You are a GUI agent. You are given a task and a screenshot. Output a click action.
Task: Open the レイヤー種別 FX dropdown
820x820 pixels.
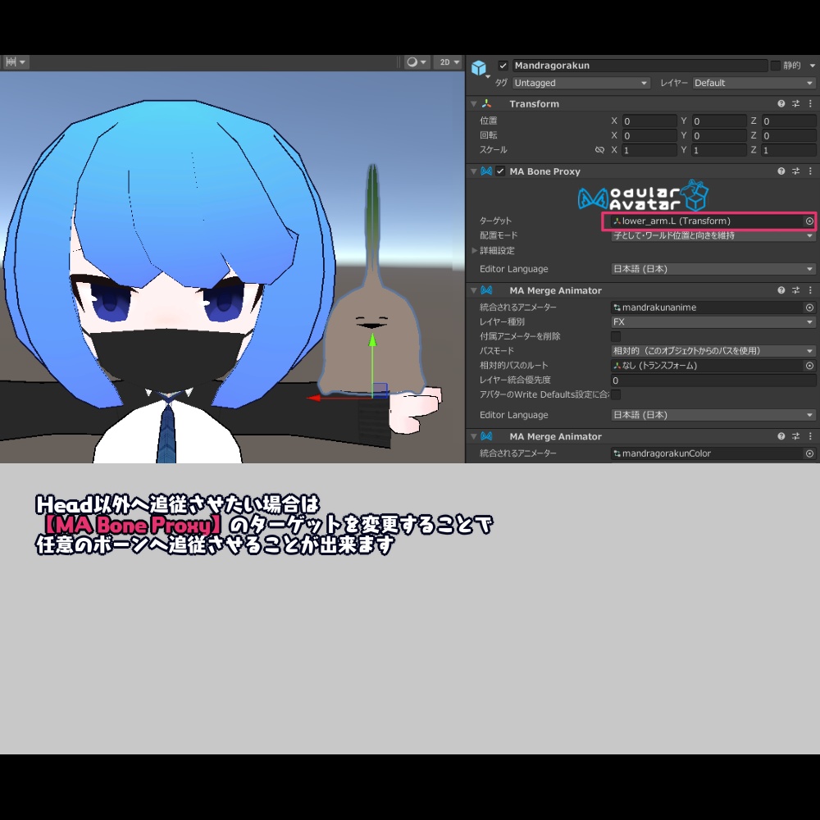point(712,321)
